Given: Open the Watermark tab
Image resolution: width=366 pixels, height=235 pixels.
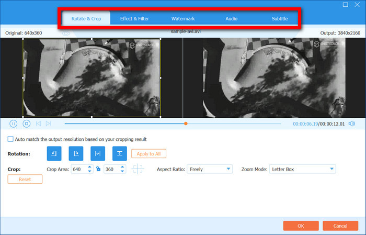Looking at the screenshot, I should coord(183,19).
